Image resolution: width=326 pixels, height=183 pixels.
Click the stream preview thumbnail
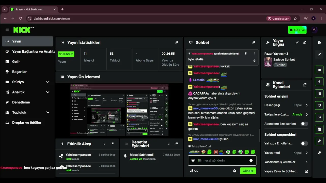tap(119, 110)
